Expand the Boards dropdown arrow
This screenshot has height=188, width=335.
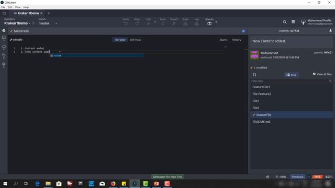tap(216, 22)
